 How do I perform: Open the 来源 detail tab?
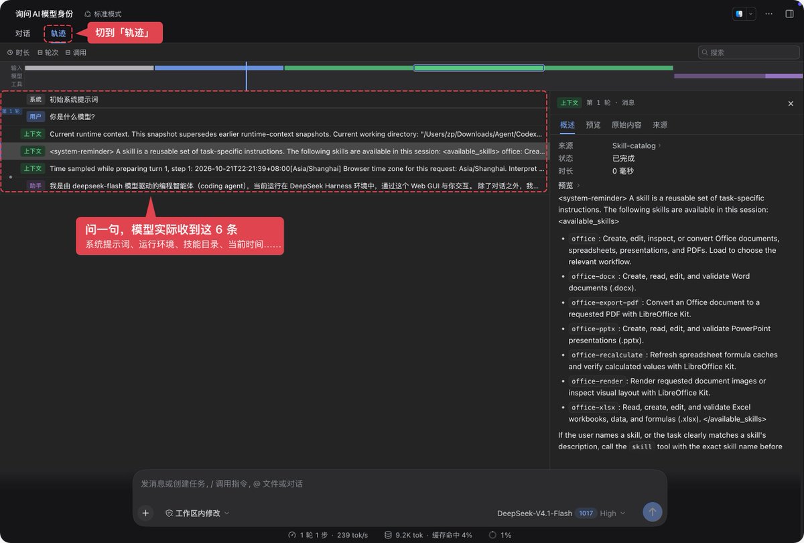[660, 125]
